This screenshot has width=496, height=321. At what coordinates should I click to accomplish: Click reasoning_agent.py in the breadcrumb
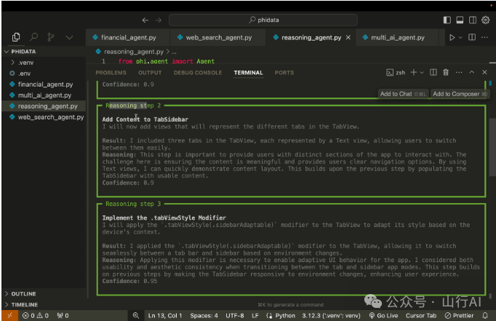point(134,52)
